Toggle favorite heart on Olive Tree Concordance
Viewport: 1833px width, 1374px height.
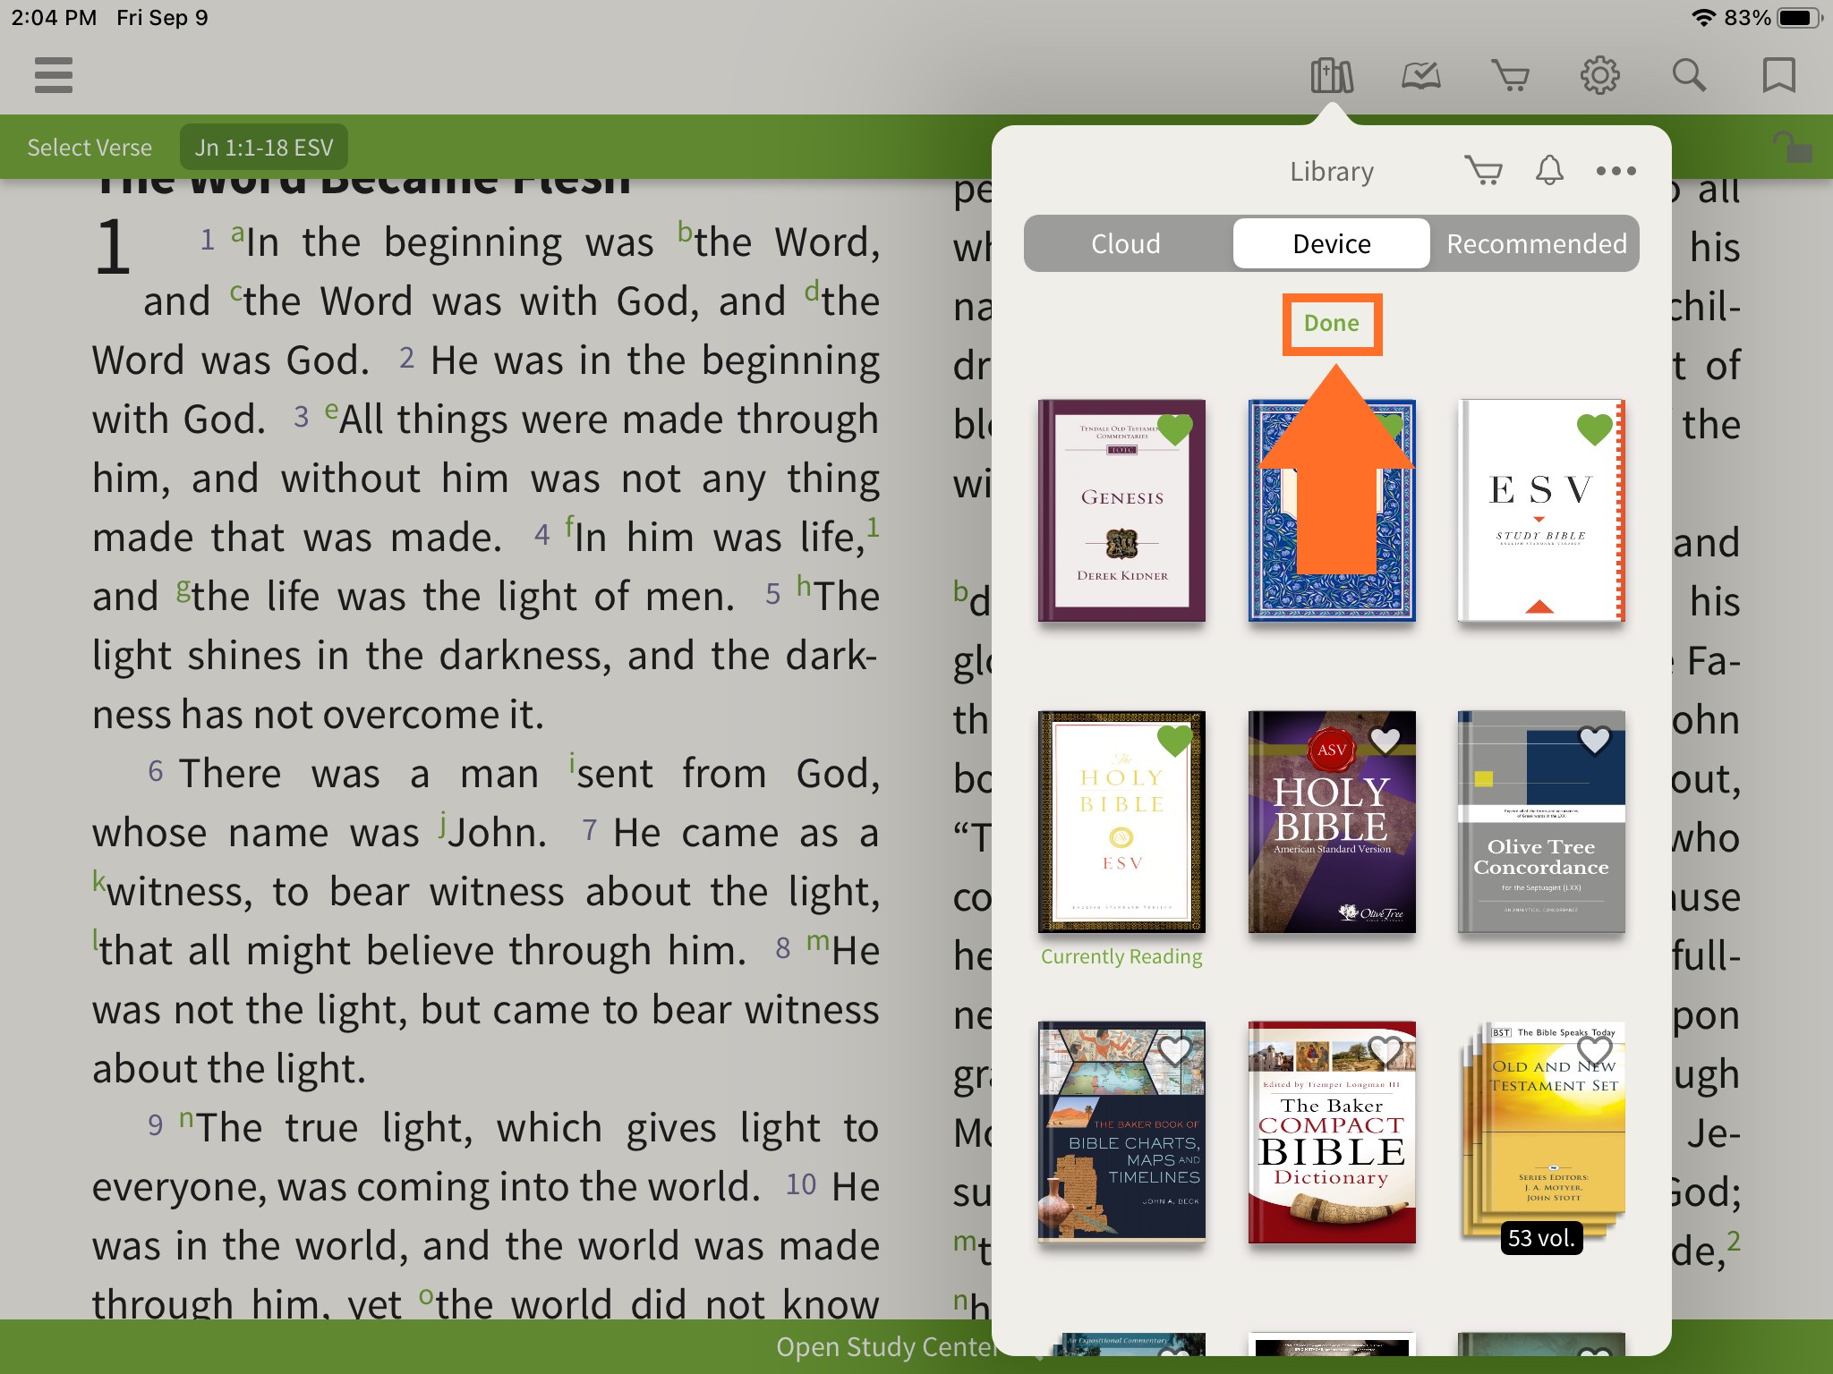(1594, 741)
